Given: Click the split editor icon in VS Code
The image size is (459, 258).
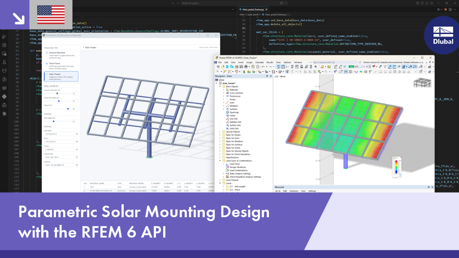Looking at the screenshot, I should point(450,10).
